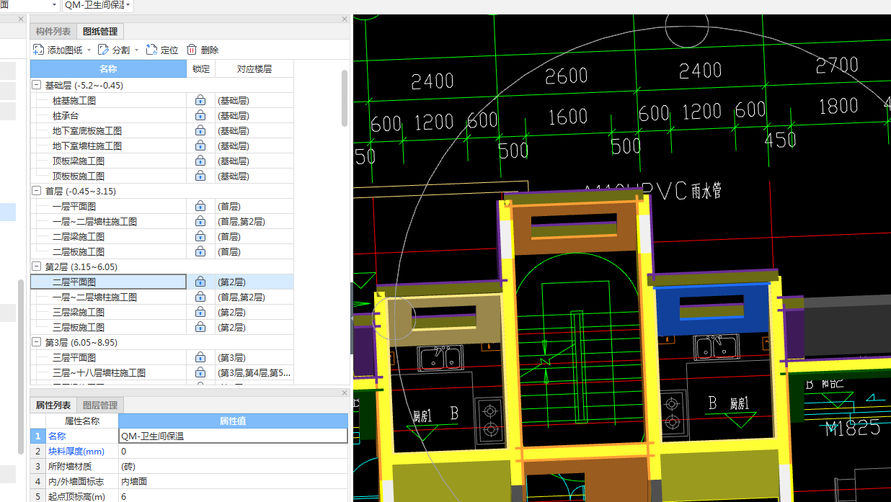
Task: Select the blue wall finish block in the drawing
Action: (712, 310)
